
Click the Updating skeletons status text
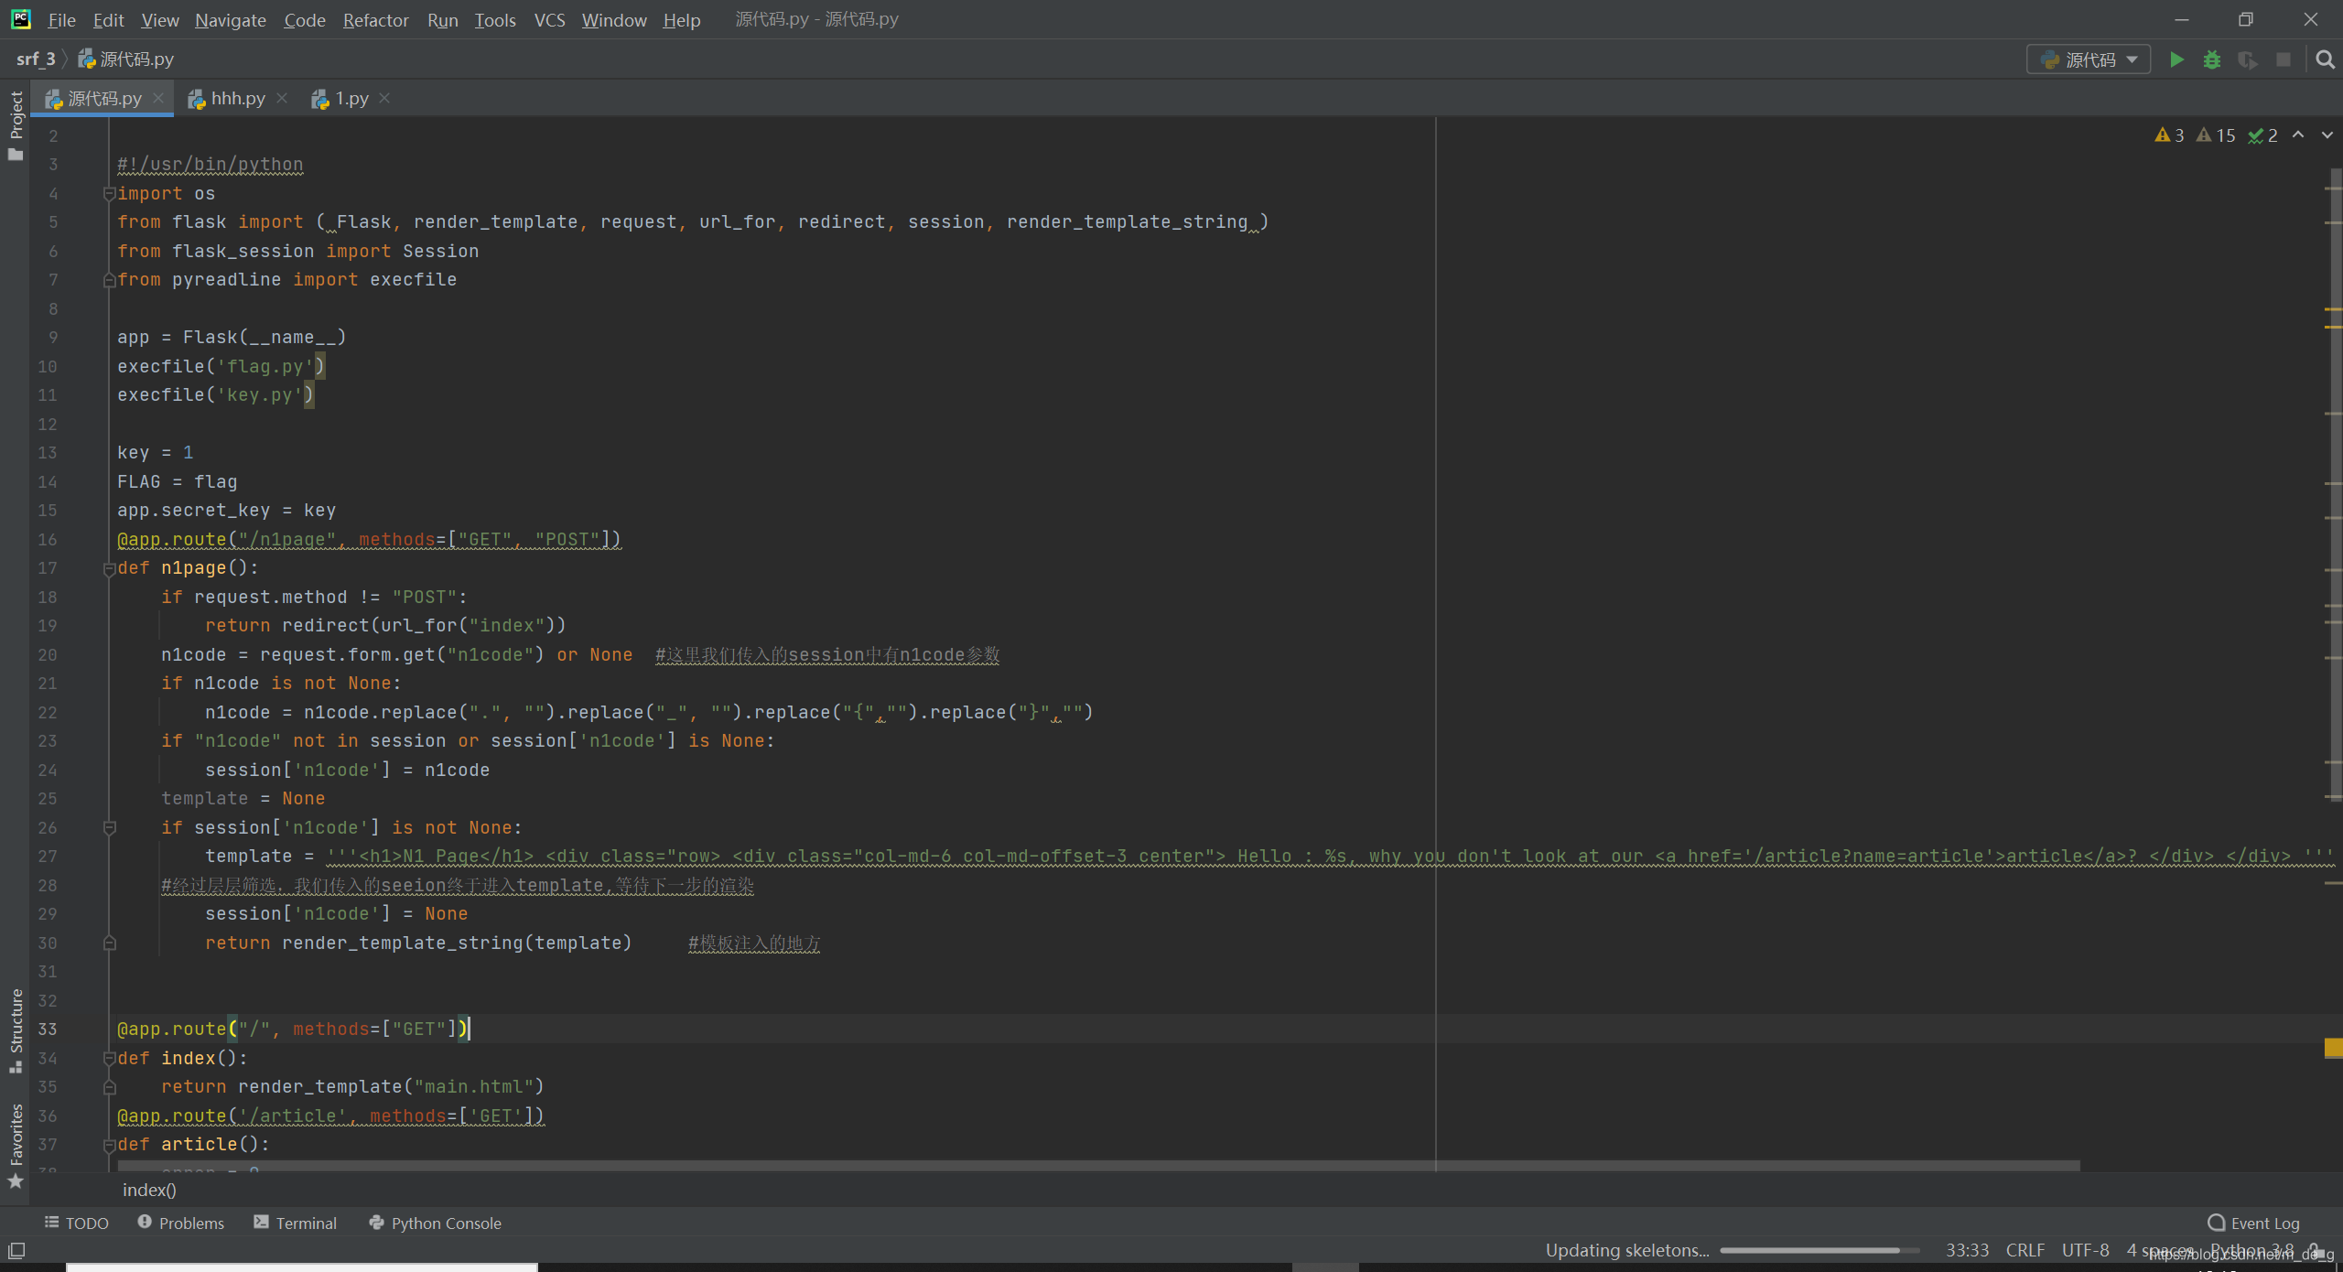click(1626, 1250)
